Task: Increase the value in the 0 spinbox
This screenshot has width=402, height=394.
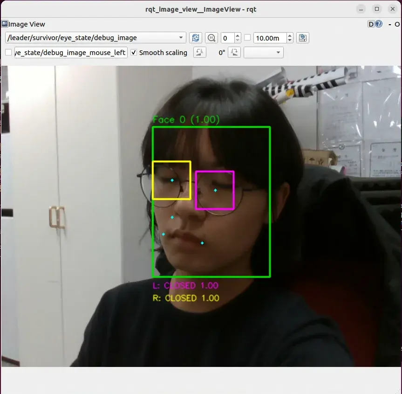Action: 238,35
